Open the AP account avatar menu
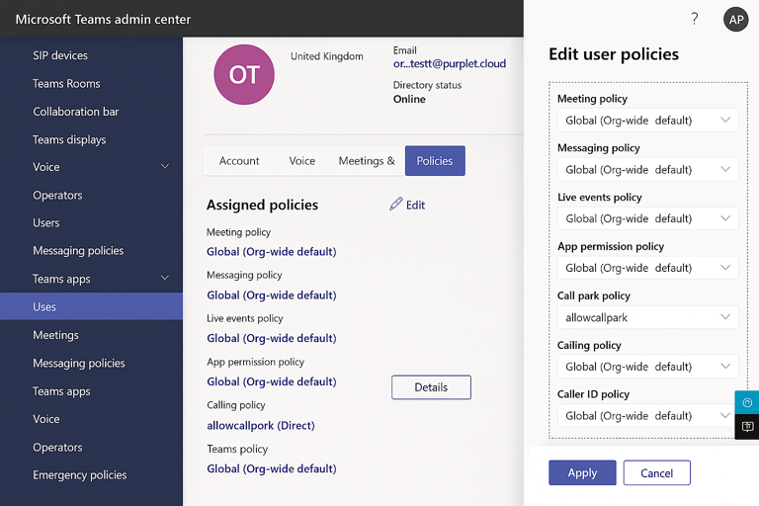759x506 pixels. click(735, 20)
